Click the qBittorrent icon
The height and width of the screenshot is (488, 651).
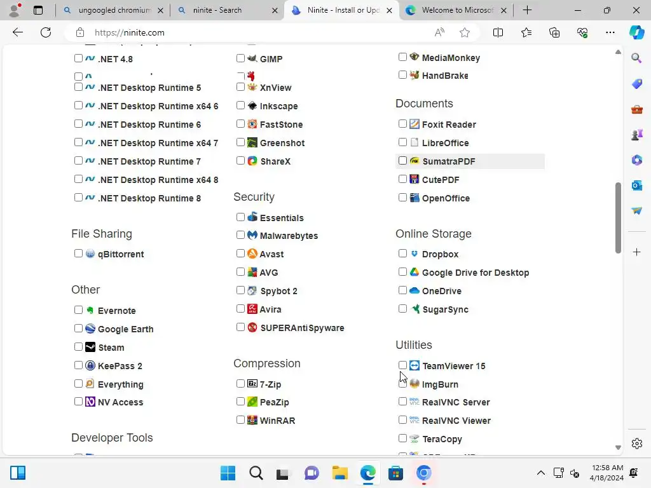(90, 254)
